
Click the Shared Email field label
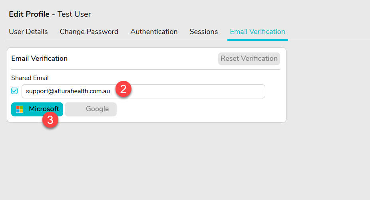30,78
